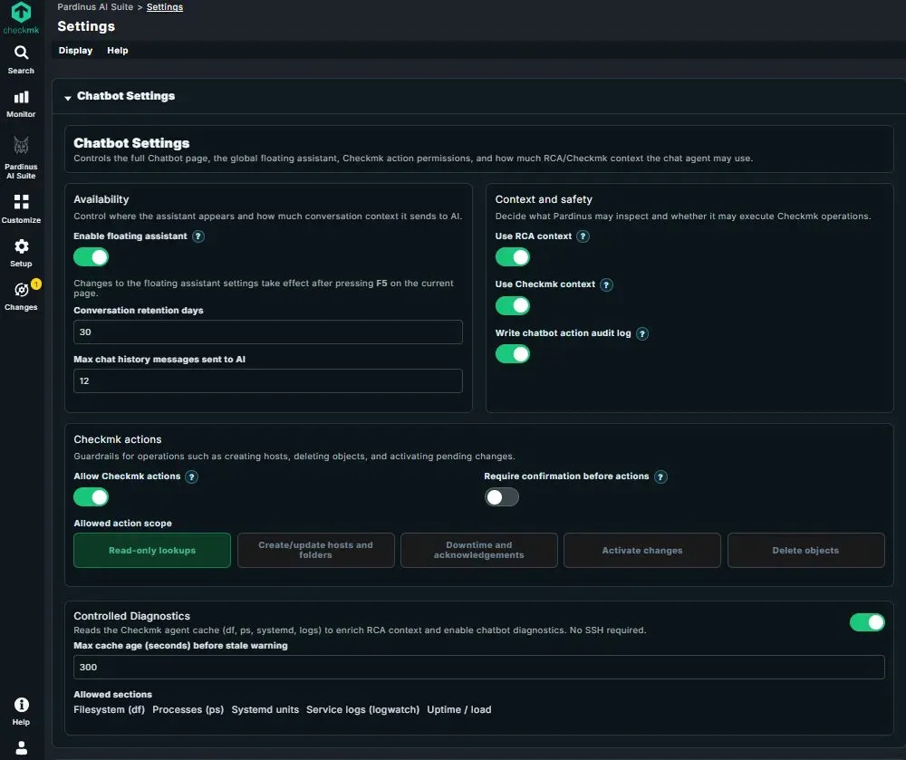The width and height of the screenshot is (906, 760).
Task: Turn off Use Checkmk context toggle
Action: tap(513, 305)
